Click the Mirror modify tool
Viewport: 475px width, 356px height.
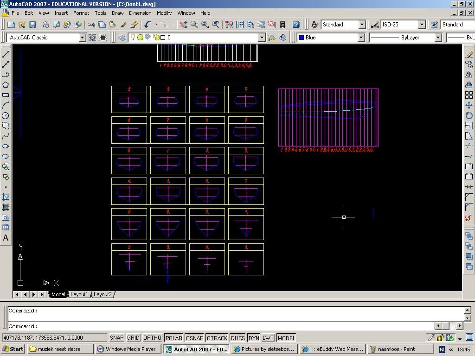(469, 75)
